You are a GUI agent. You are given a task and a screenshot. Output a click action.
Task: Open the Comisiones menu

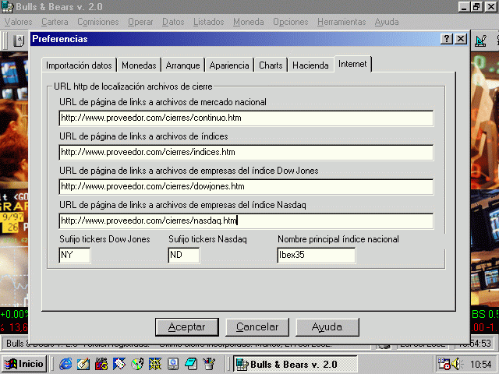tap(98, 22)
